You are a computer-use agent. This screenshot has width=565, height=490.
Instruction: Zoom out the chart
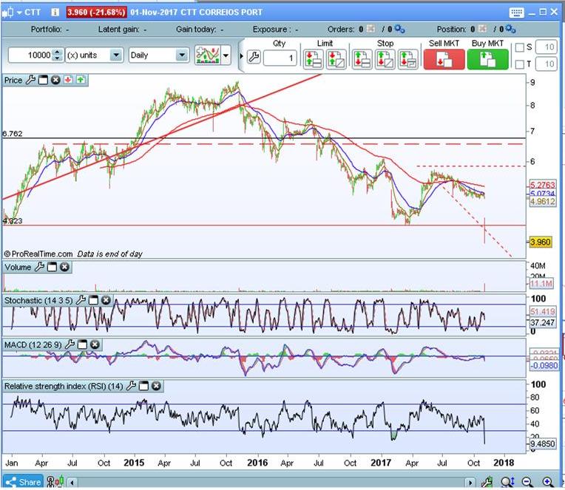click(527, 482)
